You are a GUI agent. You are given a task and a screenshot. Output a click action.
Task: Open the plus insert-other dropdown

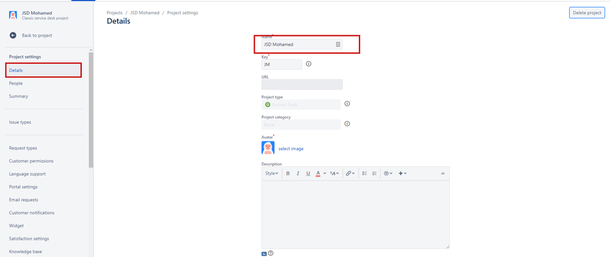click(x=402, y=174)
